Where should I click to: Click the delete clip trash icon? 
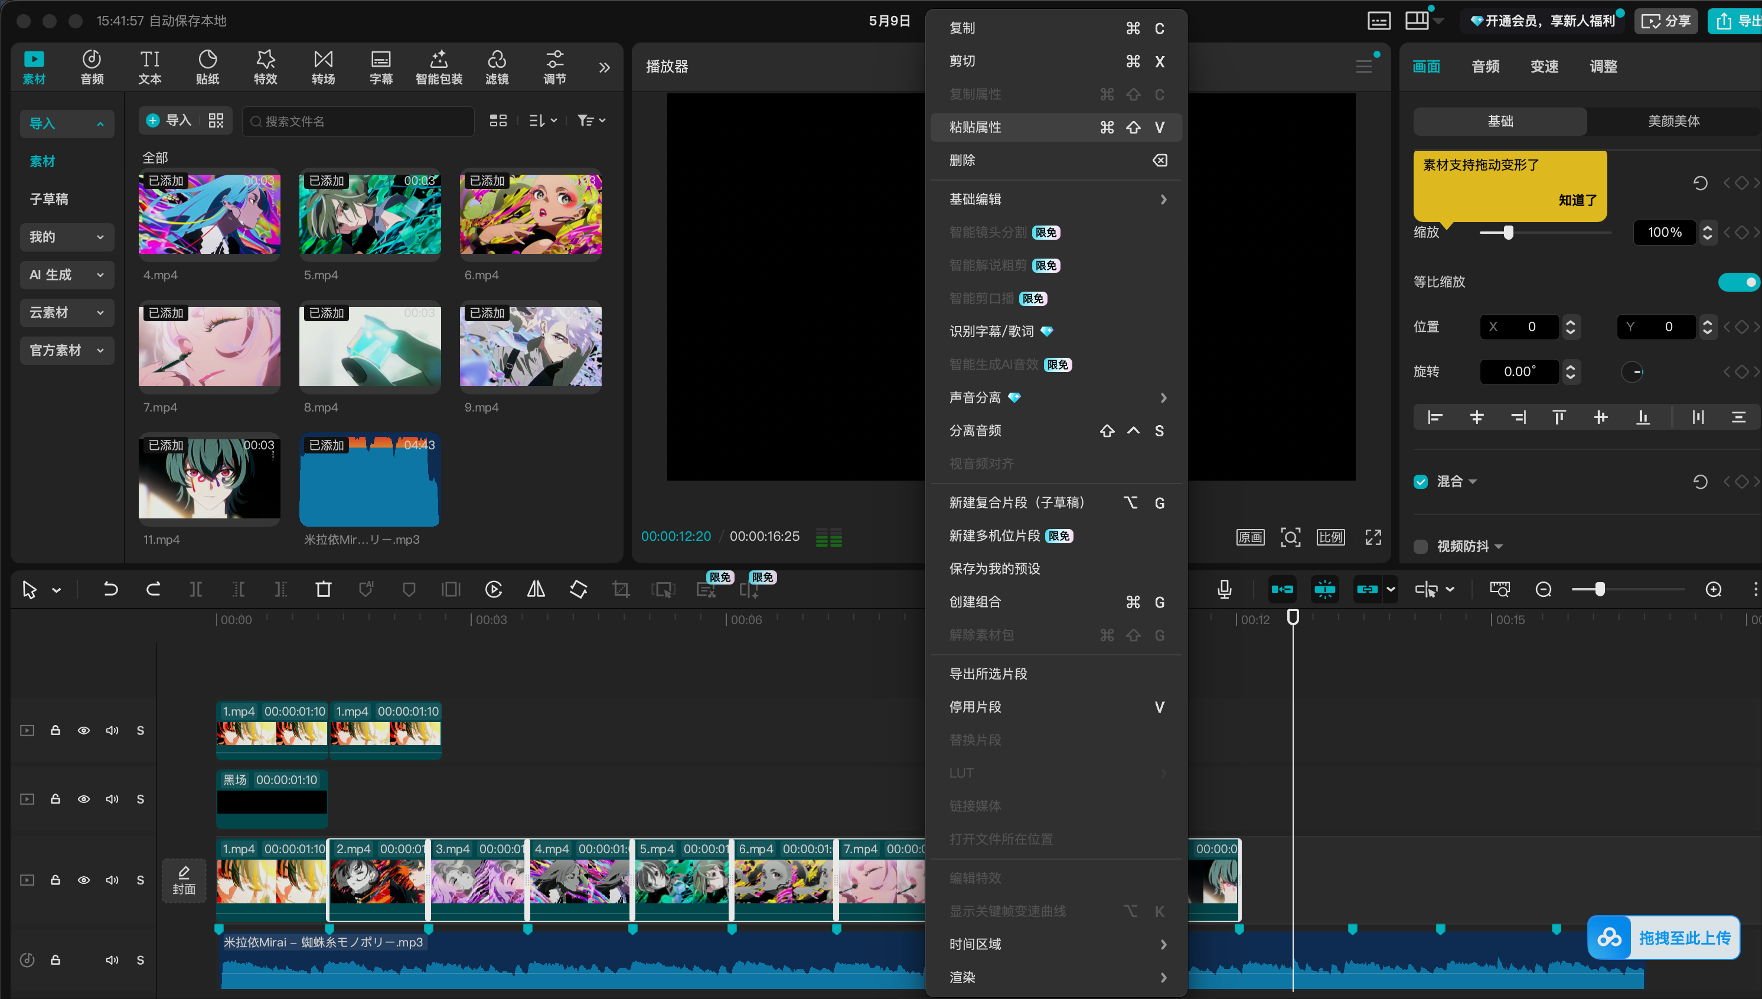pos(323,589)
